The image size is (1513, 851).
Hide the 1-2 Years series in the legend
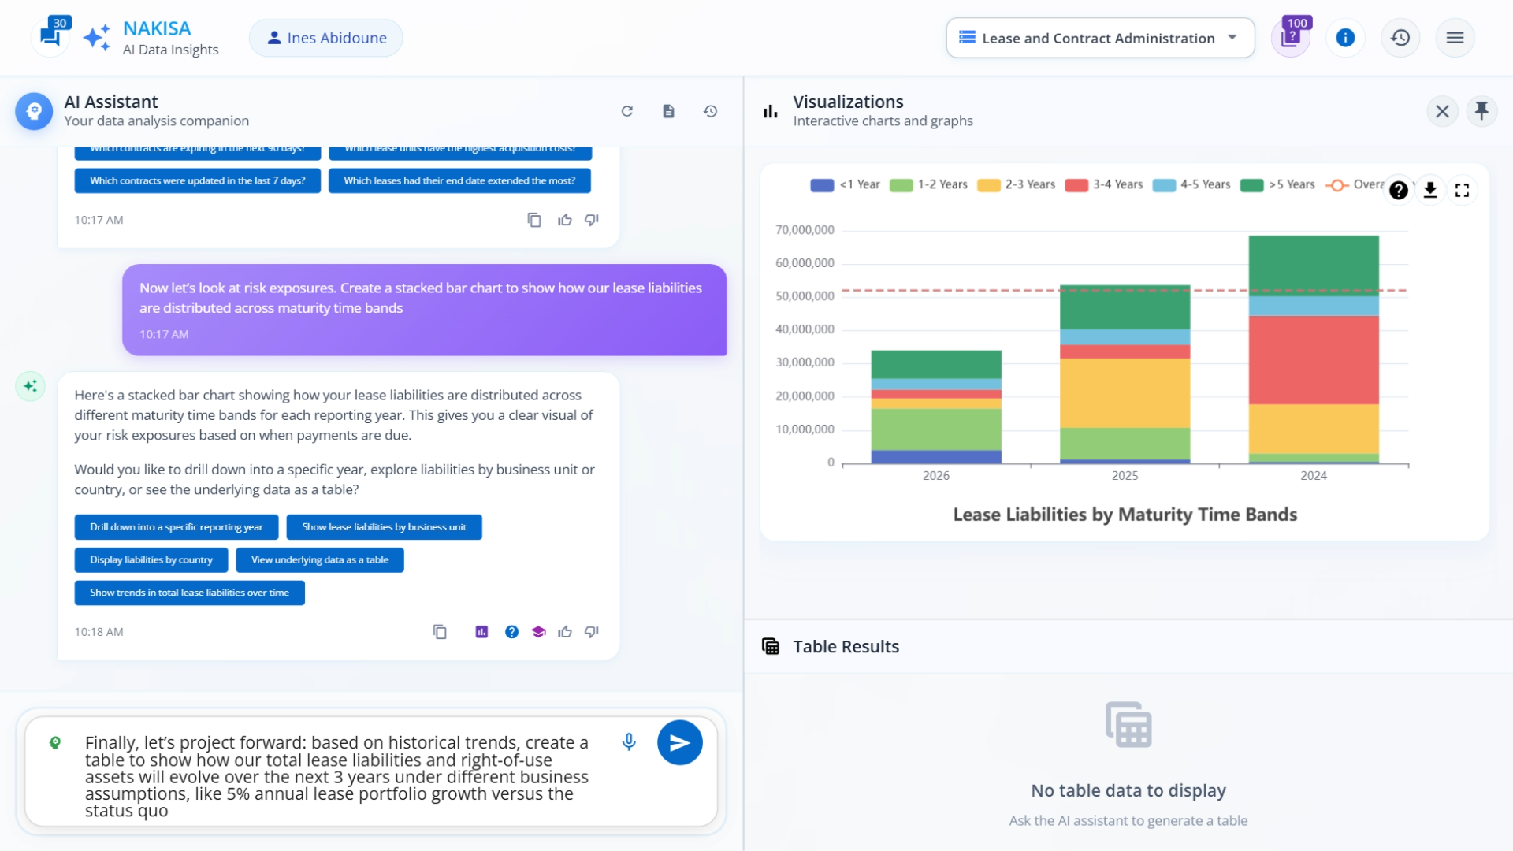928,184
